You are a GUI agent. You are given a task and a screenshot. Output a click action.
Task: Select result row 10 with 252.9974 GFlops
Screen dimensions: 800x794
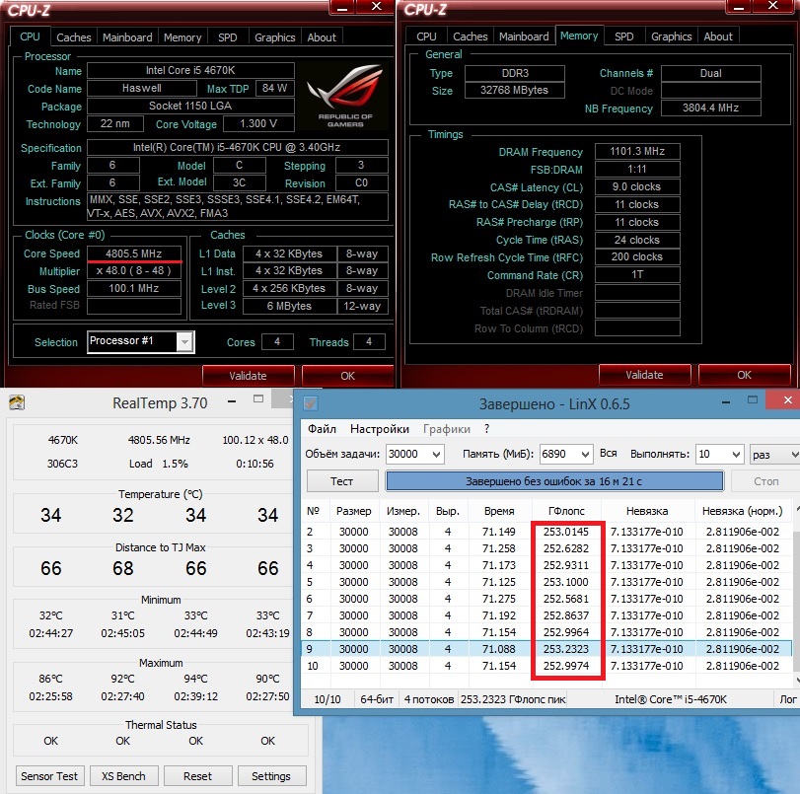pyautogui.click(x=546, y=666)
